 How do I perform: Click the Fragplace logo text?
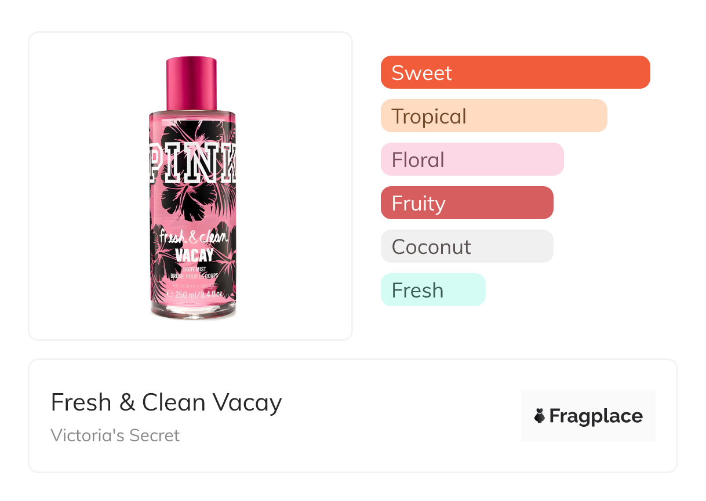[x=595, y=416]
